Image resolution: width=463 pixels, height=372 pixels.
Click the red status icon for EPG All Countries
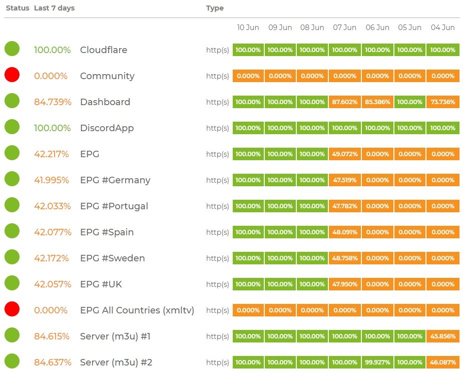click(12, 309)
